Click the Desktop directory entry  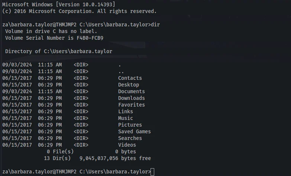click(129, 85)
